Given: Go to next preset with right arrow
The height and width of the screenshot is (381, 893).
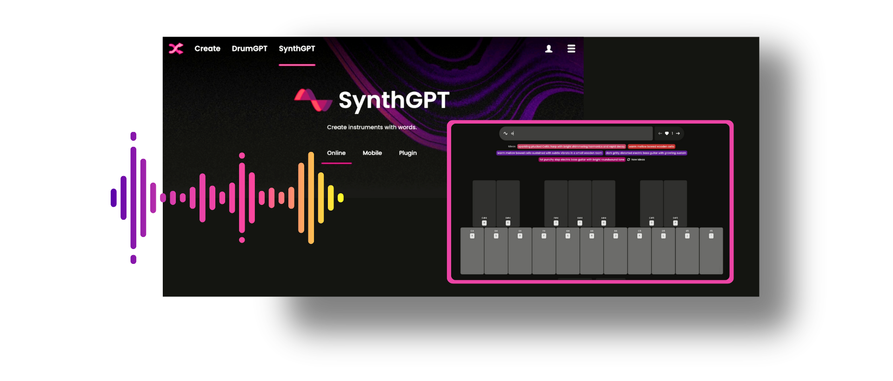Looking at the screenshot, I should click(x=678, y=133).
